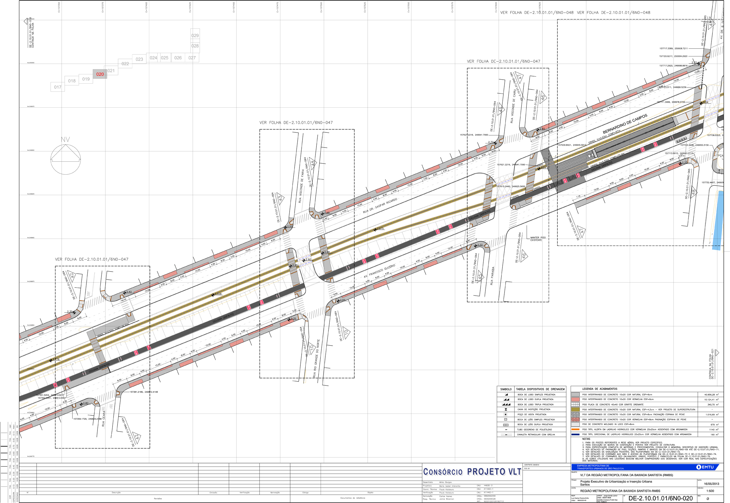The width and height of the screenshot is (730, 503).
Task: Click the boca de lobo simples legend symbol
Action: click(x=506, y=395)
